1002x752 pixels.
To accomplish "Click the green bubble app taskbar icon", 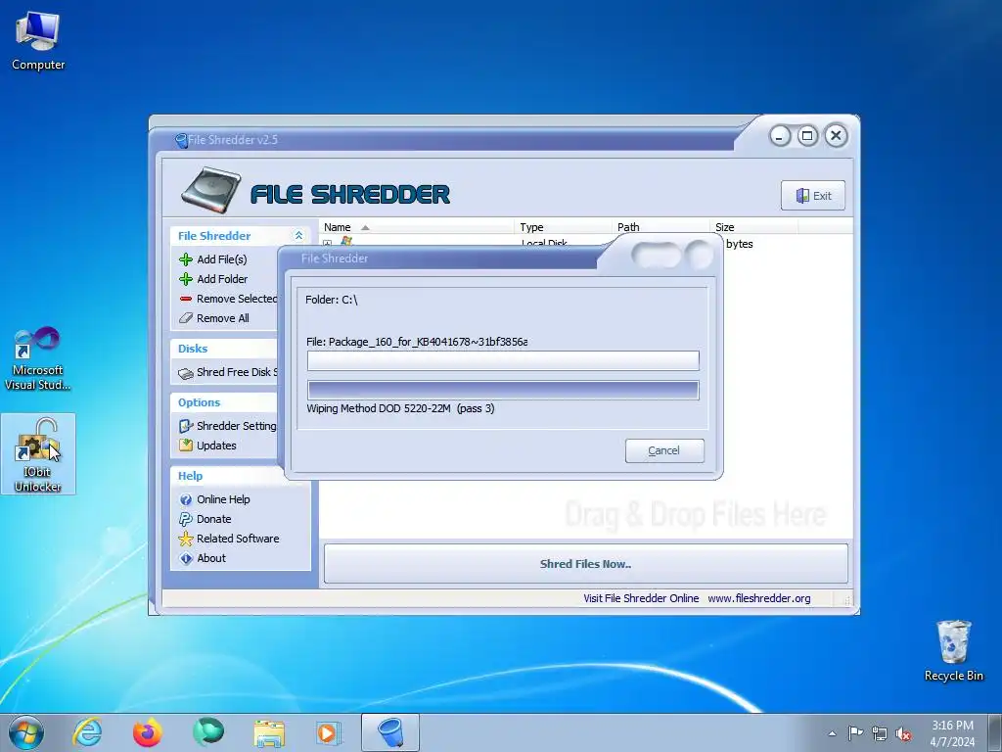I will coord(208,732).
